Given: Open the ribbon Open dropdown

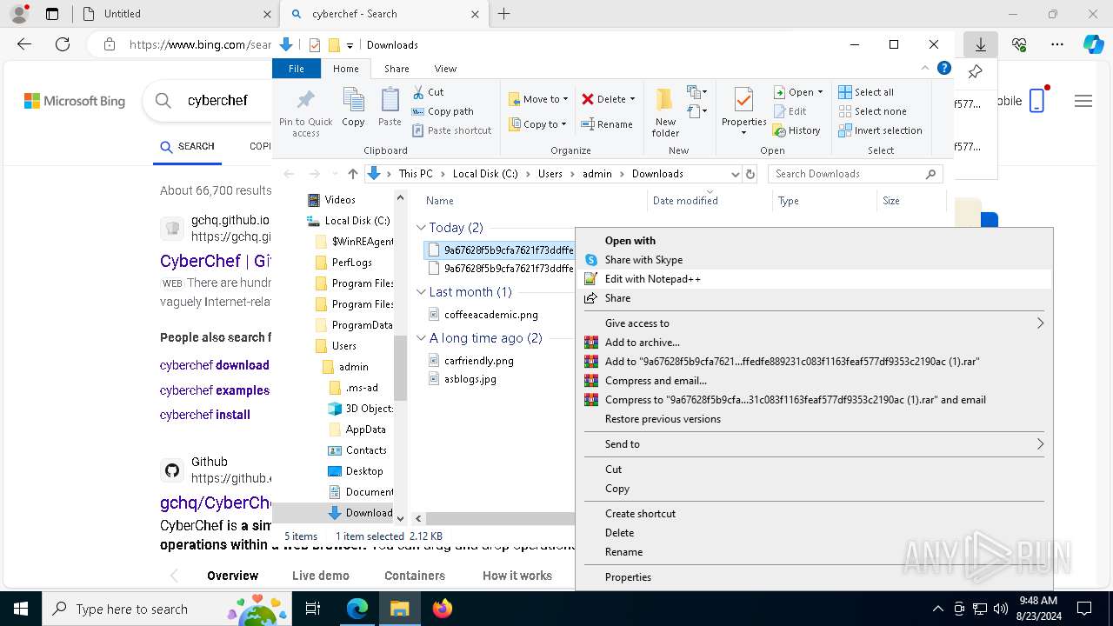Looking at the screenshot, I should (x=797, y=92).
